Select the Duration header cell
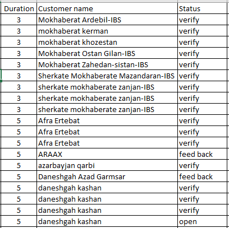Image resolution: width=229 pixels, height=228 pixels. [19, 8]
